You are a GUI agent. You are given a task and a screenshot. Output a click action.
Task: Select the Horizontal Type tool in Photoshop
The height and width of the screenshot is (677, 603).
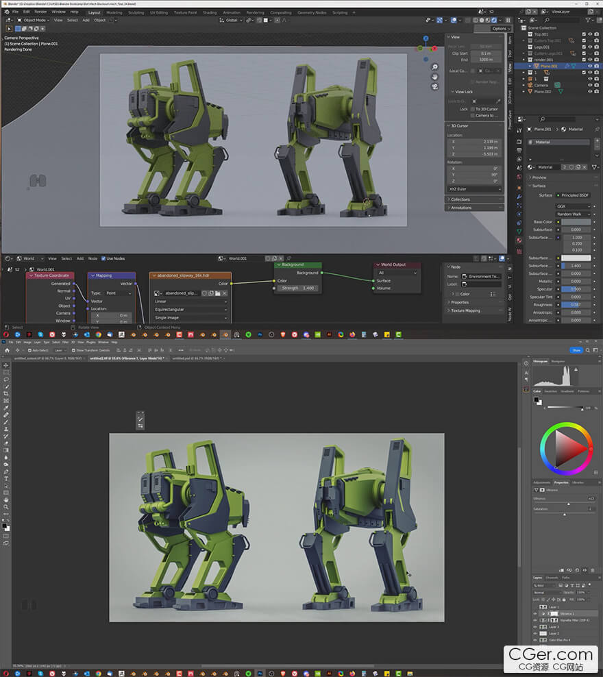[x=6, y=478]
